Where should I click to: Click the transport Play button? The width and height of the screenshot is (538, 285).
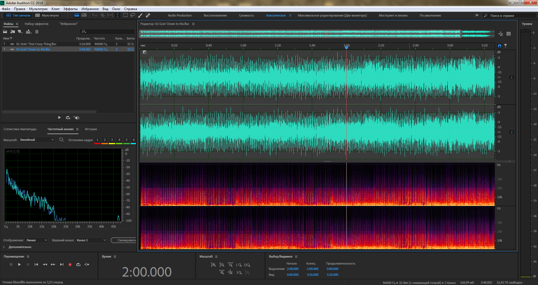coord(19,264)
